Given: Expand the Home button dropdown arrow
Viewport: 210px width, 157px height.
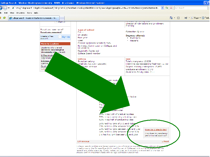Looking at the screenshot, I should coord(174,18).
